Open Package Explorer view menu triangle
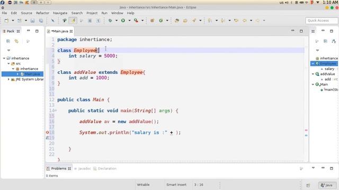This screenshot has height=190, width=339. [8, 50]
